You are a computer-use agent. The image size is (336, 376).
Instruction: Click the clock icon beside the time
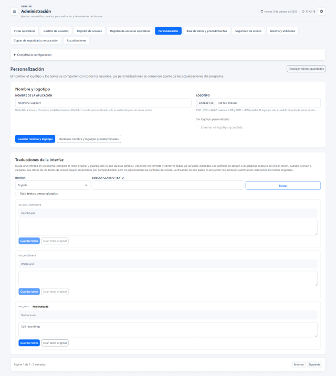tap(303, 12)
